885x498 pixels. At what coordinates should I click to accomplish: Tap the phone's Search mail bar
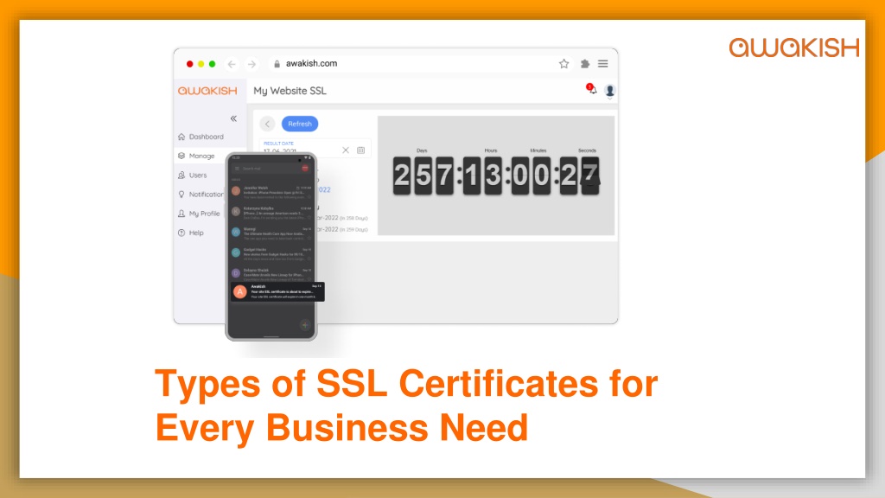(x=270, y=169)
